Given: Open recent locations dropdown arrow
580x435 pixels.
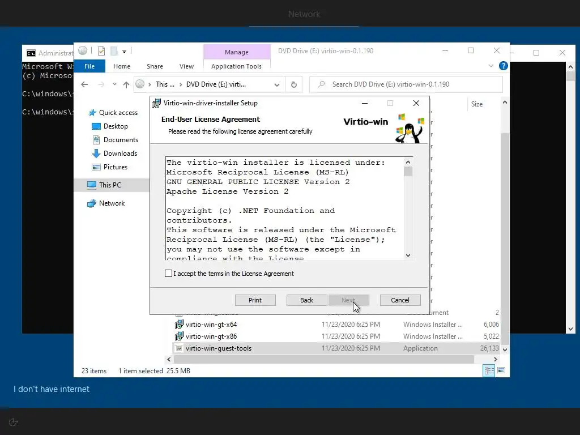Looking at the screenshot, I should [114, 84].
